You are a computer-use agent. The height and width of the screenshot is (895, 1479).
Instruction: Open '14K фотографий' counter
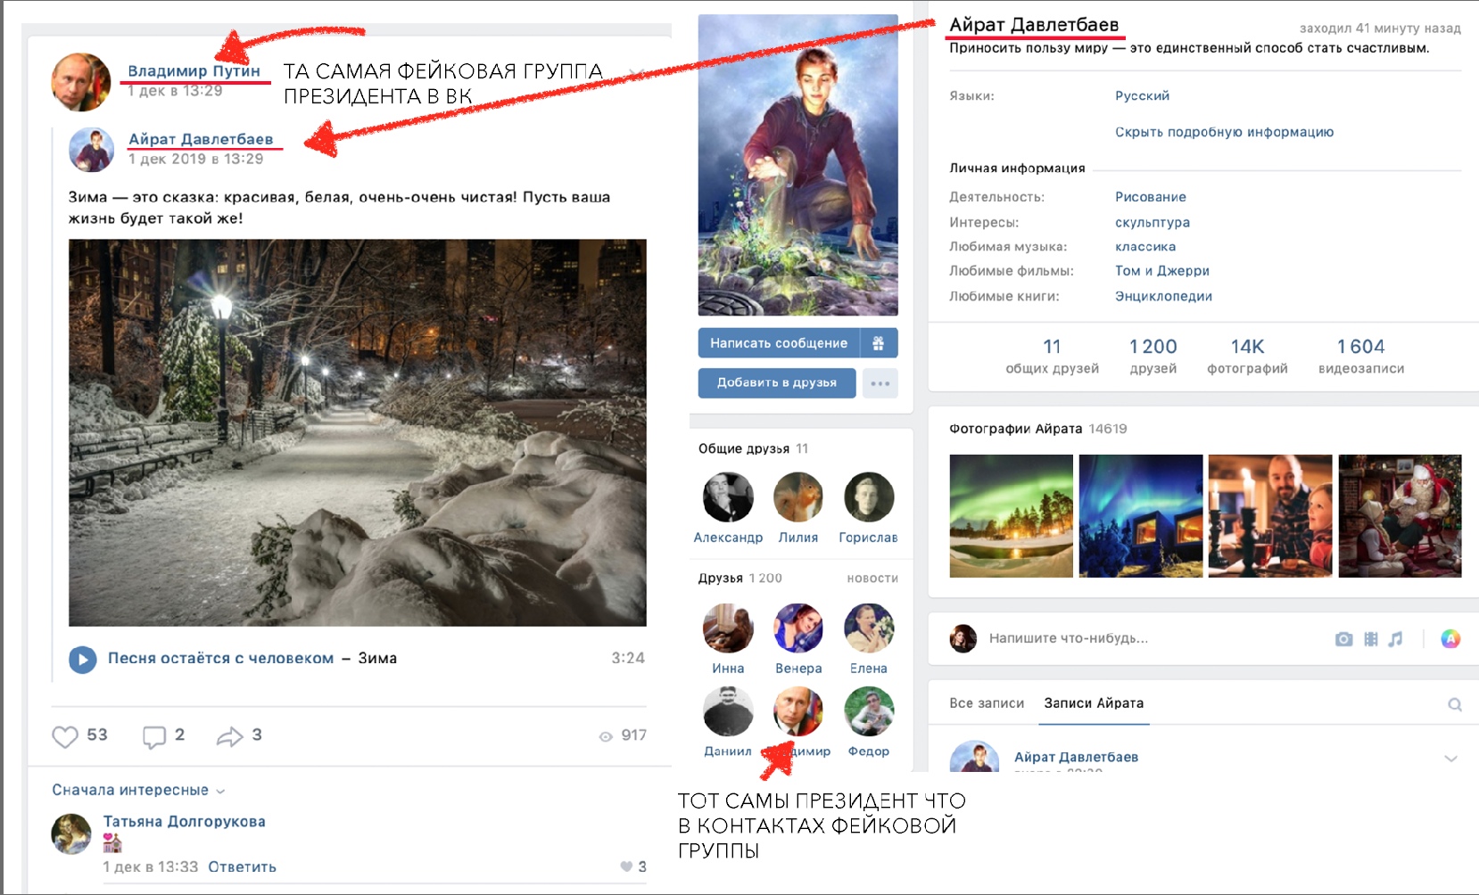pyautogui.click(x=1247, y=356)
